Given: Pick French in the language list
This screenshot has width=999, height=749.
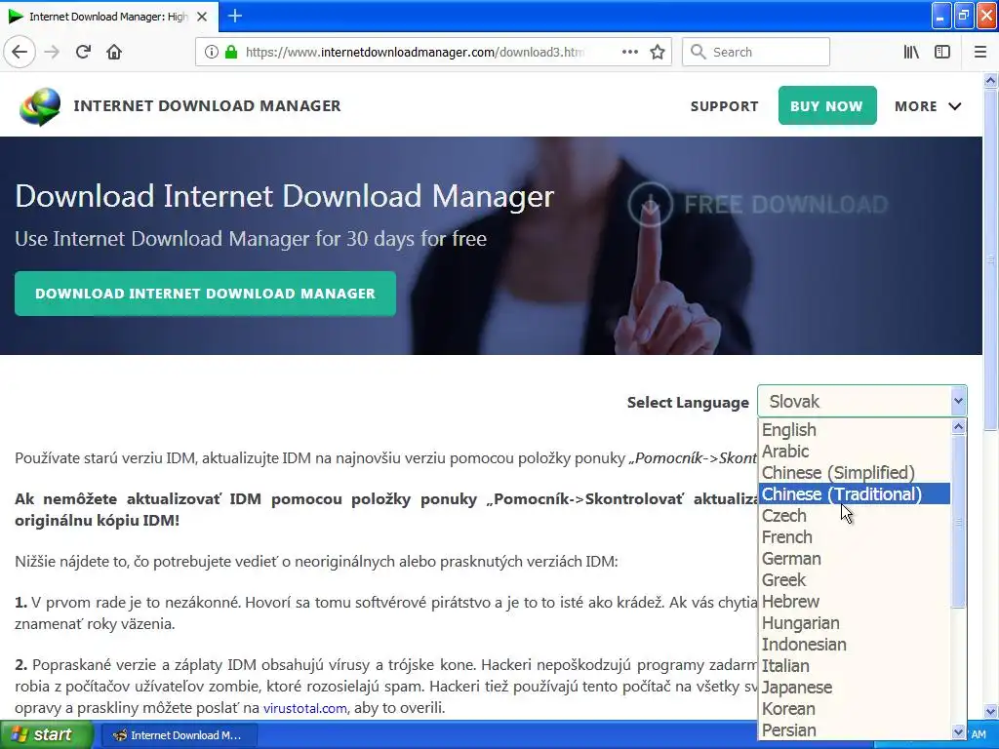Looking at the screenshot, I should pyautogui.click(x=854, y=537).
